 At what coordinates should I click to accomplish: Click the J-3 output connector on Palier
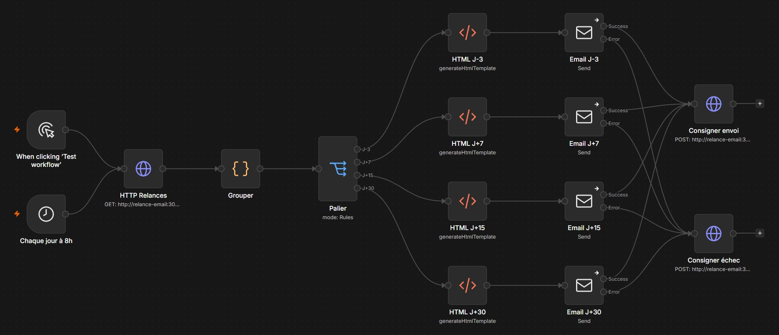(x=357, y=149)
